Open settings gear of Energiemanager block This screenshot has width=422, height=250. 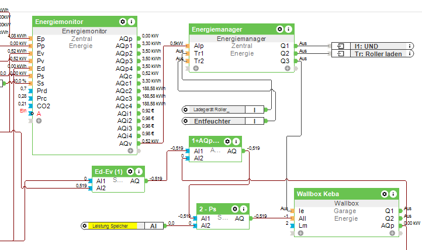click(280, 29)
